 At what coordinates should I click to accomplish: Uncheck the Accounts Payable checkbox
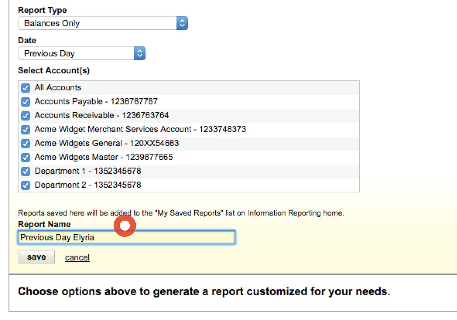pyautogui.click(x=26, y=102)
